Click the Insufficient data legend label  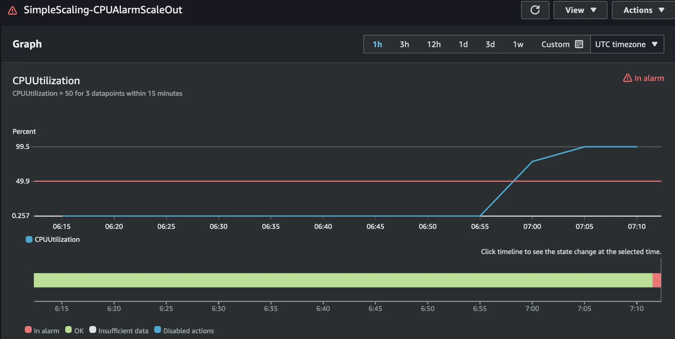pyautogui.click(x=123, y=331)
